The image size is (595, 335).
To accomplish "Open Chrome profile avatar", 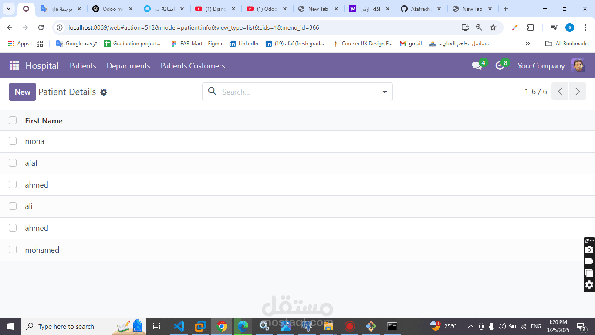I will [570, 27].
